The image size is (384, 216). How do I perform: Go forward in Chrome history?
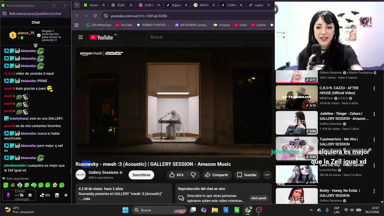(86, 16)
